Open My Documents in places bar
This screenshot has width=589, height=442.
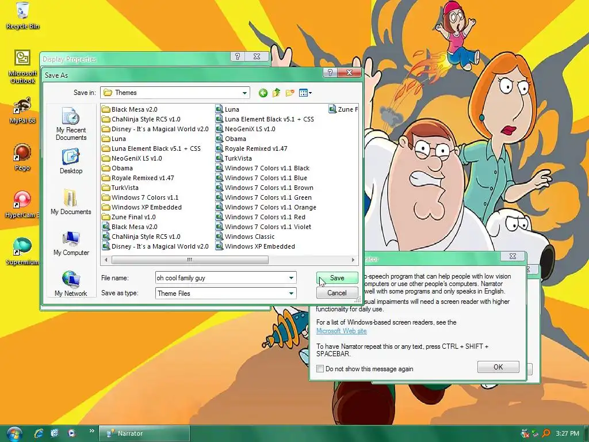[71, 202]
